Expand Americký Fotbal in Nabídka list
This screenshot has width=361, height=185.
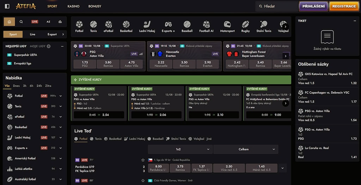point(61,158)
